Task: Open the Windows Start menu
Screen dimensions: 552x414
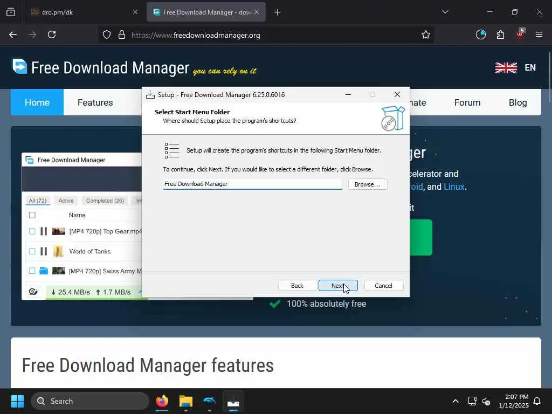Action: [x=17, y=401]
